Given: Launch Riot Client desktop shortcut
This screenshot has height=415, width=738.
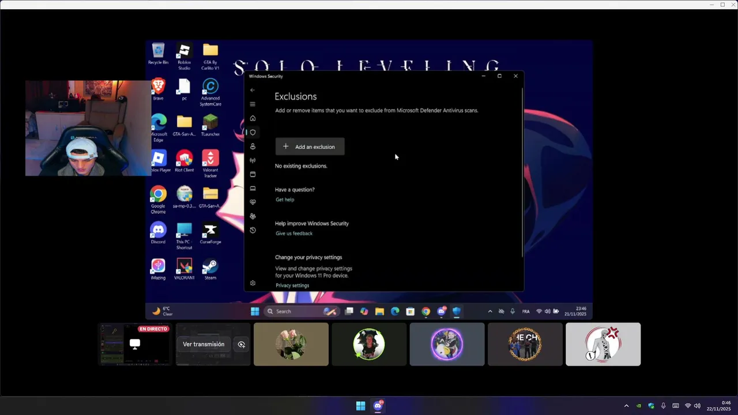Looking at the screenshot, I should pyautogui.click(x=184, y=161).
